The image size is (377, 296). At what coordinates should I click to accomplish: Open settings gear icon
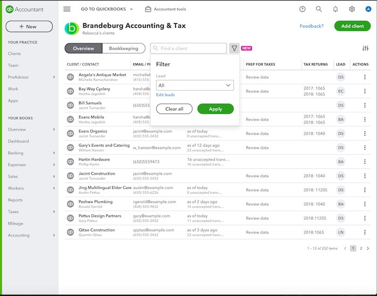click(352, 9)
